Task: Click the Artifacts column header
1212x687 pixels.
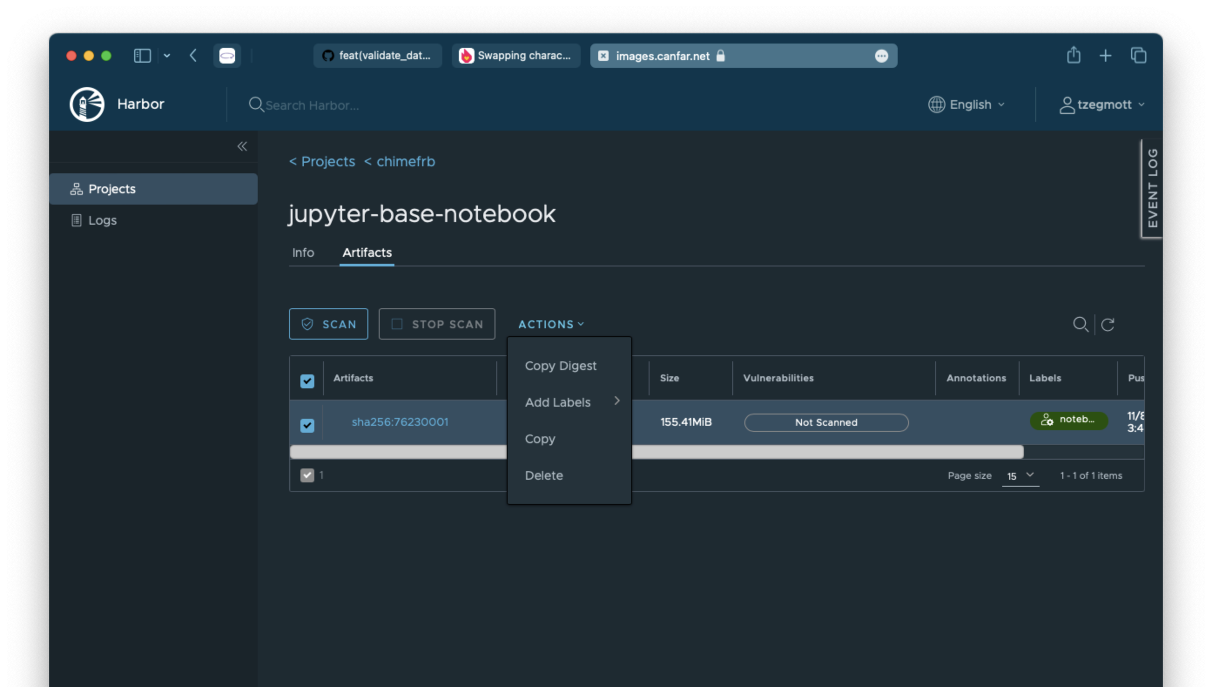Action: click(x=353, y=378)
